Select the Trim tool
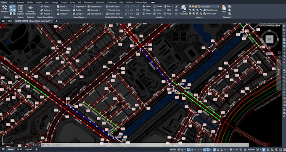Screen dimensions: 286x152 [x=167, y=6]
